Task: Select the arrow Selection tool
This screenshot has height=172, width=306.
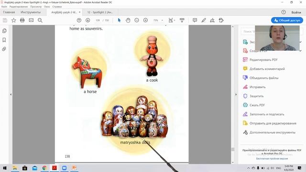Action: tap(119, 20)
